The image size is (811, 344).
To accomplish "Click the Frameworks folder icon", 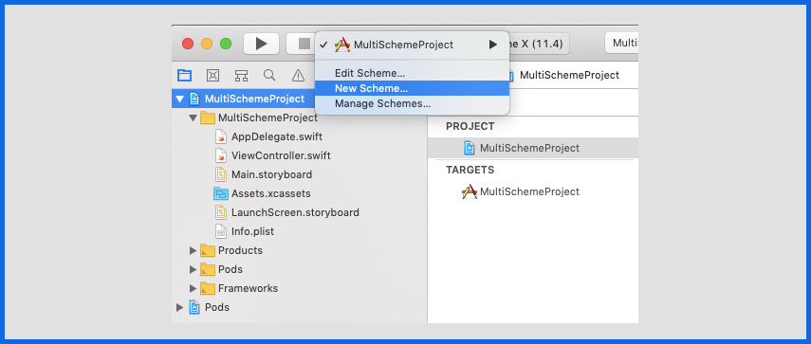I will click(208, 288).
